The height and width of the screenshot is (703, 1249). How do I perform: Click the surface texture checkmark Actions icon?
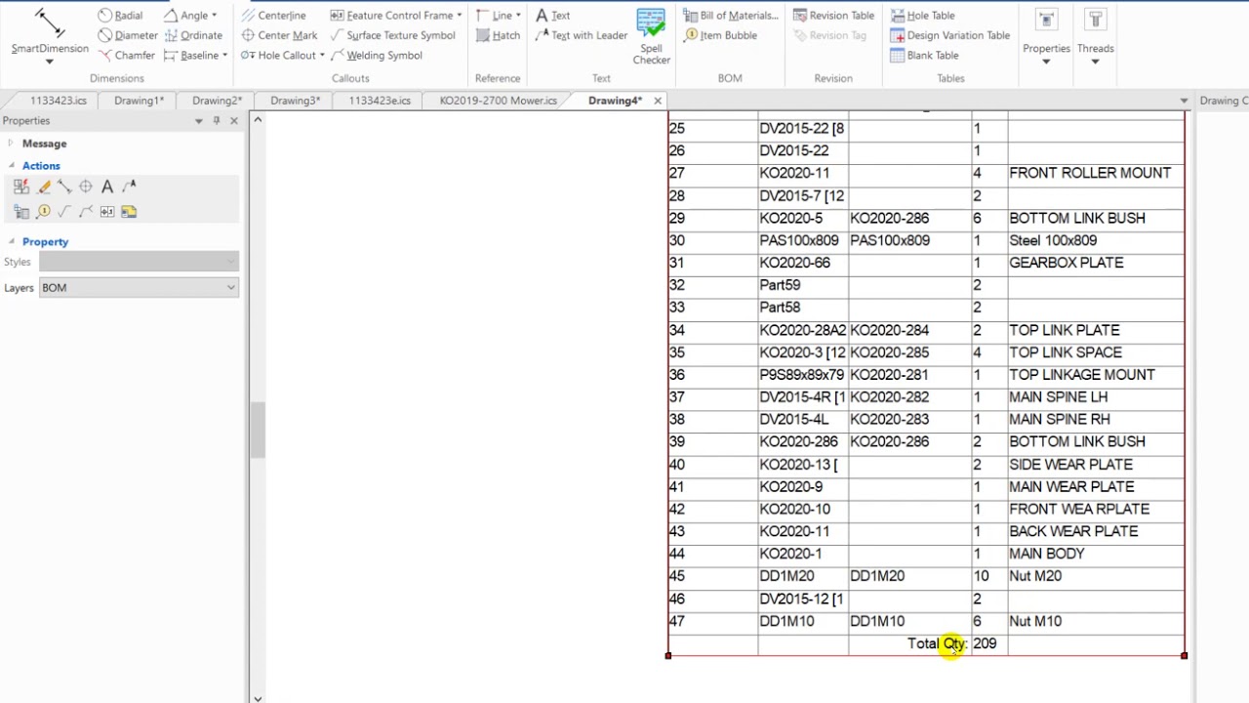point(64,211)
